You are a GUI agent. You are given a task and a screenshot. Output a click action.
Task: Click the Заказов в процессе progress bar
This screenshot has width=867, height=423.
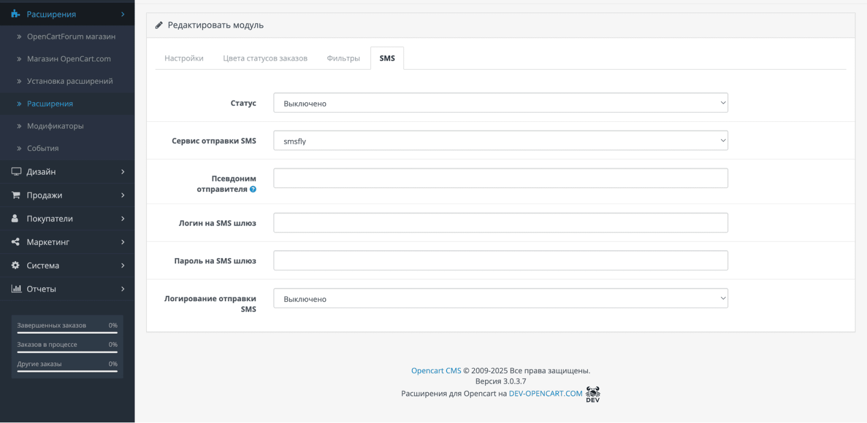click(67, 352)
